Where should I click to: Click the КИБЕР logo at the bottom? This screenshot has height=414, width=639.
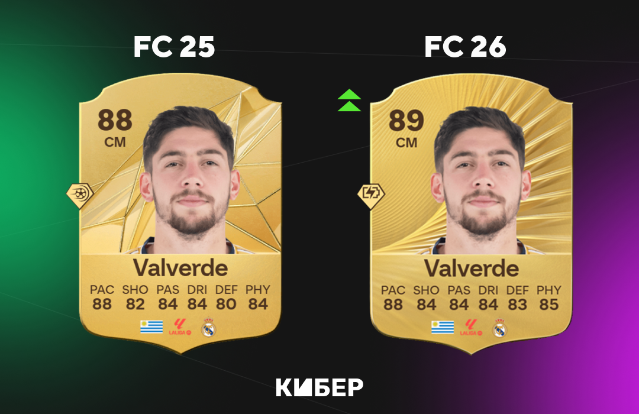pyautogui.click(x=319, y=387)
